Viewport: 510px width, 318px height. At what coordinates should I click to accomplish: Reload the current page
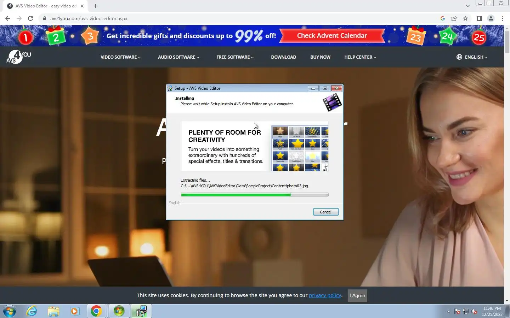30,18
